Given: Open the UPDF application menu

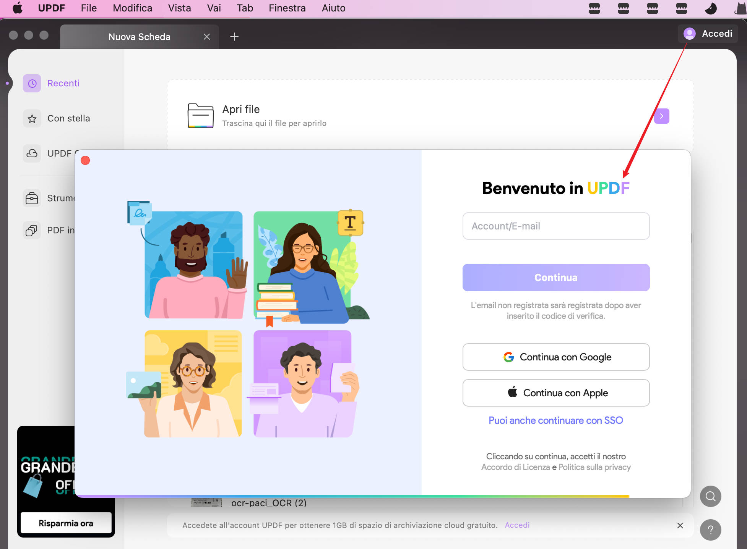Looking at the screenshot, I should point(51,8).
